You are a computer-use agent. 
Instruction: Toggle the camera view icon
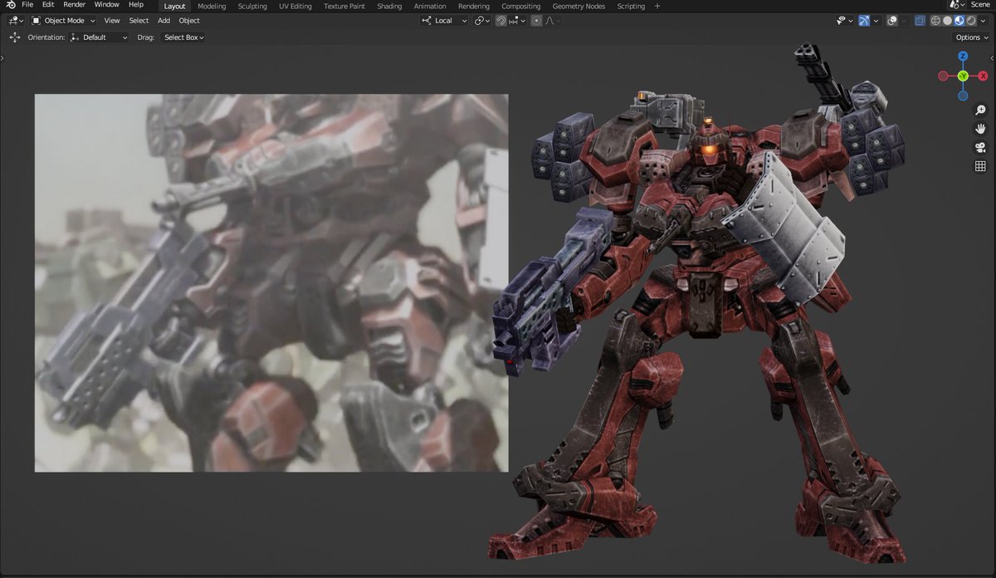(x=980, y=148)
